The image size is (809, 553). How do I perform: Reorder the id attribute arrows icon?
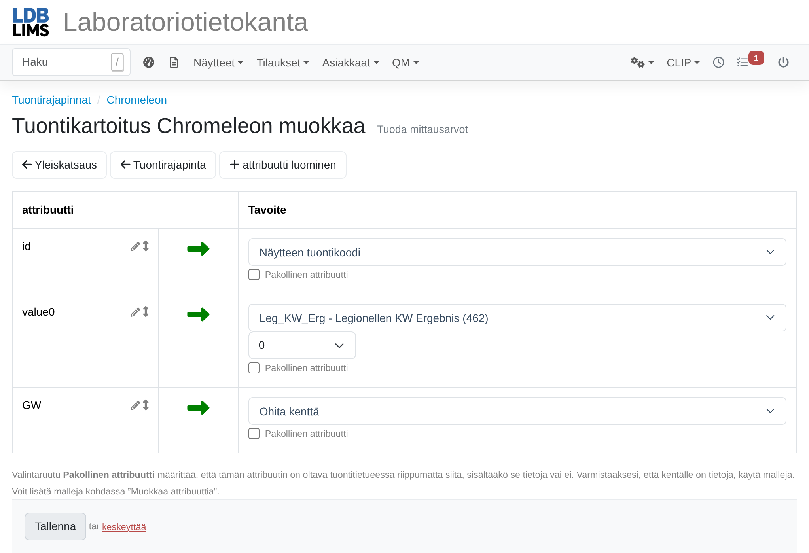click(x=146, y=246)
